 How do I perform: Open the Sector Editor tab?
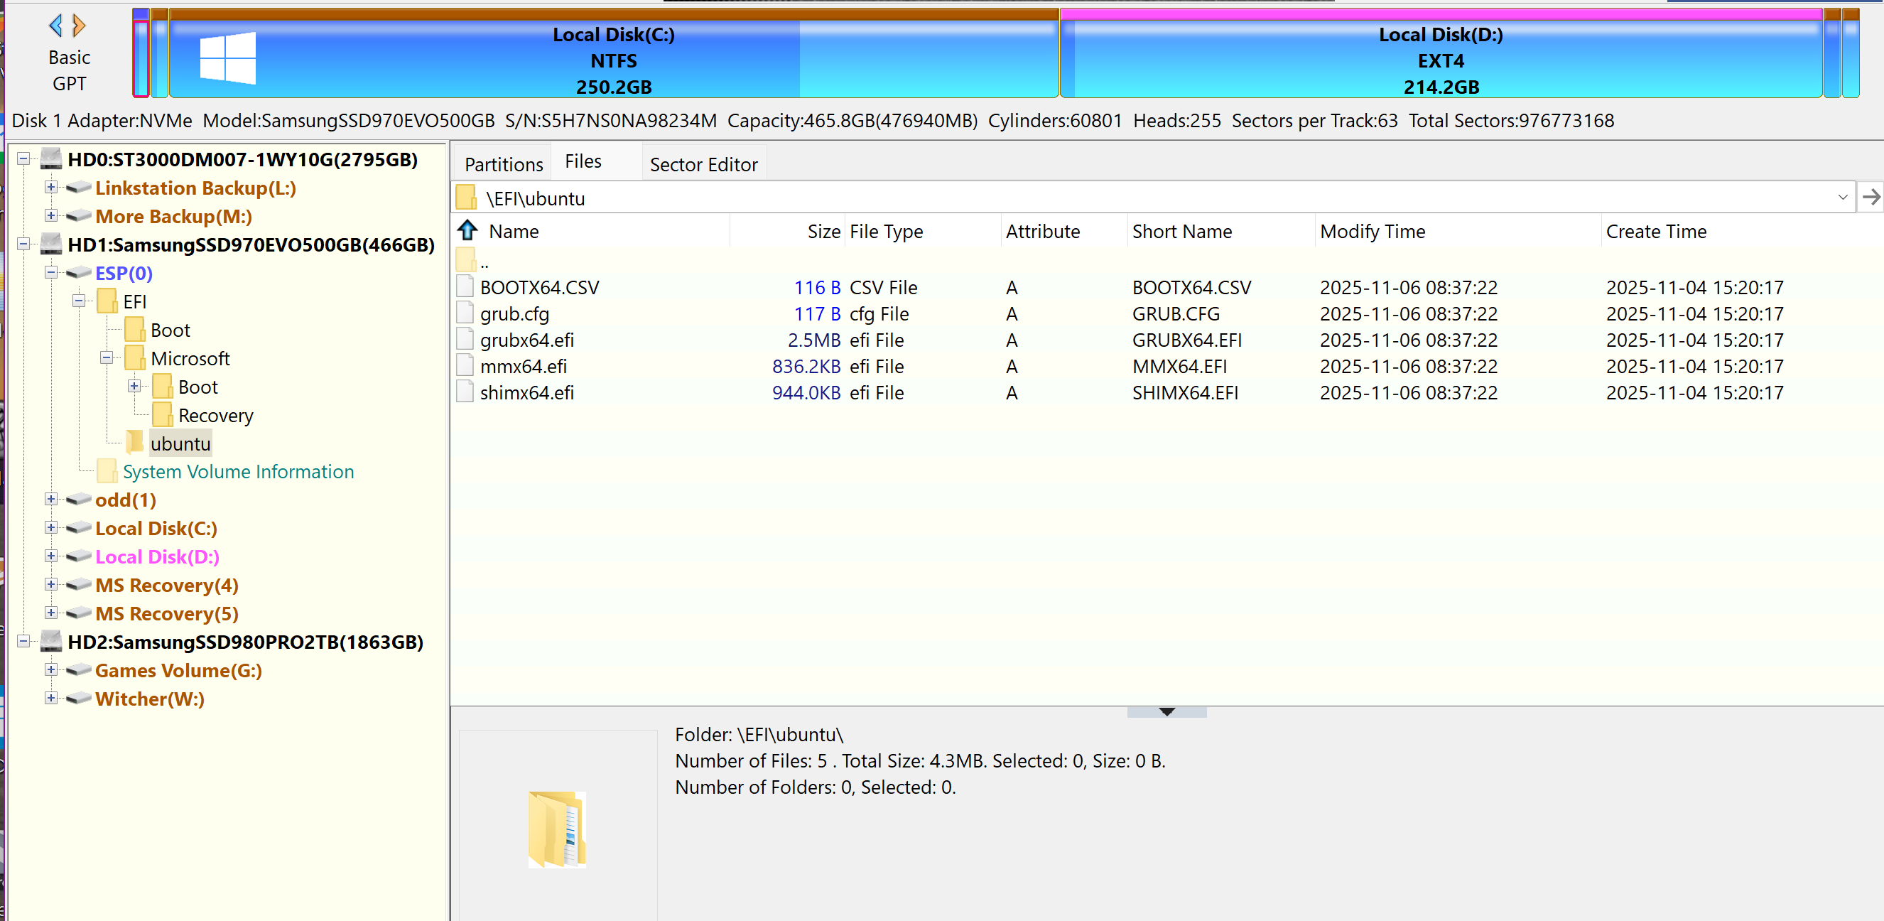point(703,163)
